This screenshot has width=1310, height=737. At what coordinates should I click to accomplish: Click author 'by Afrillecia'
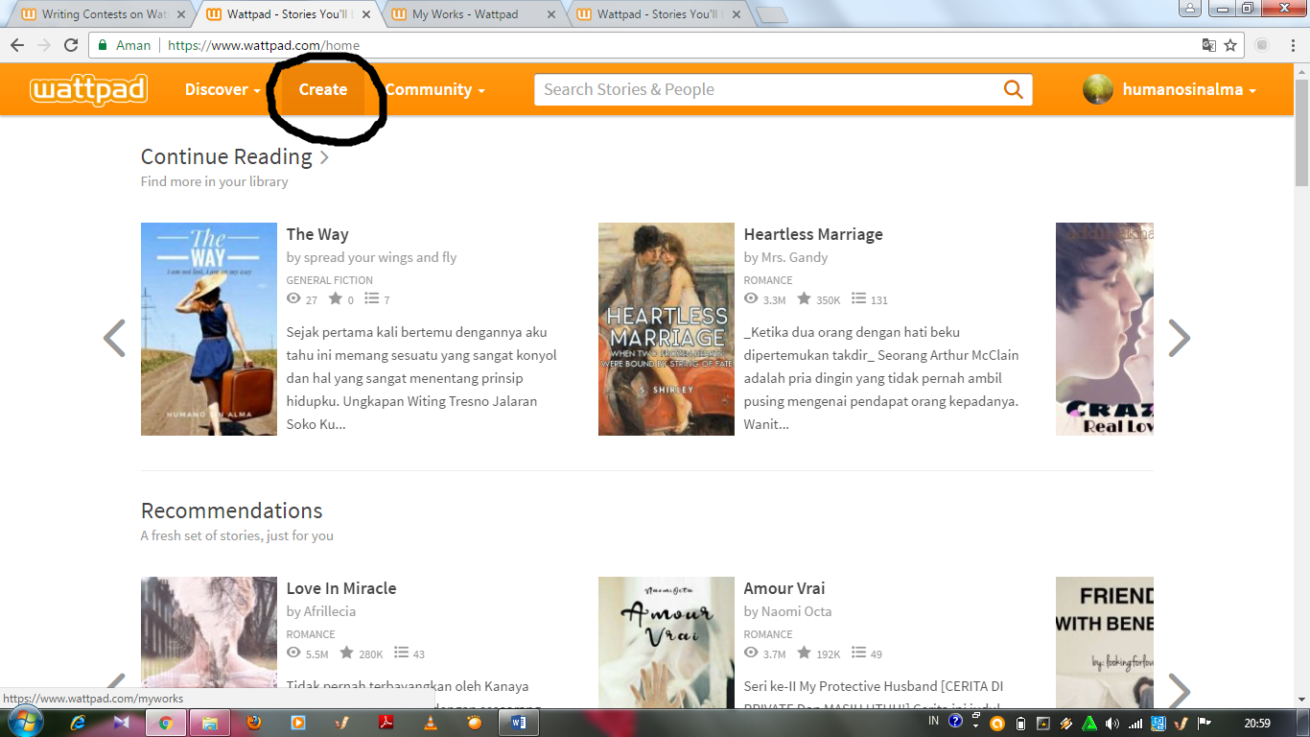click(321, 611)
